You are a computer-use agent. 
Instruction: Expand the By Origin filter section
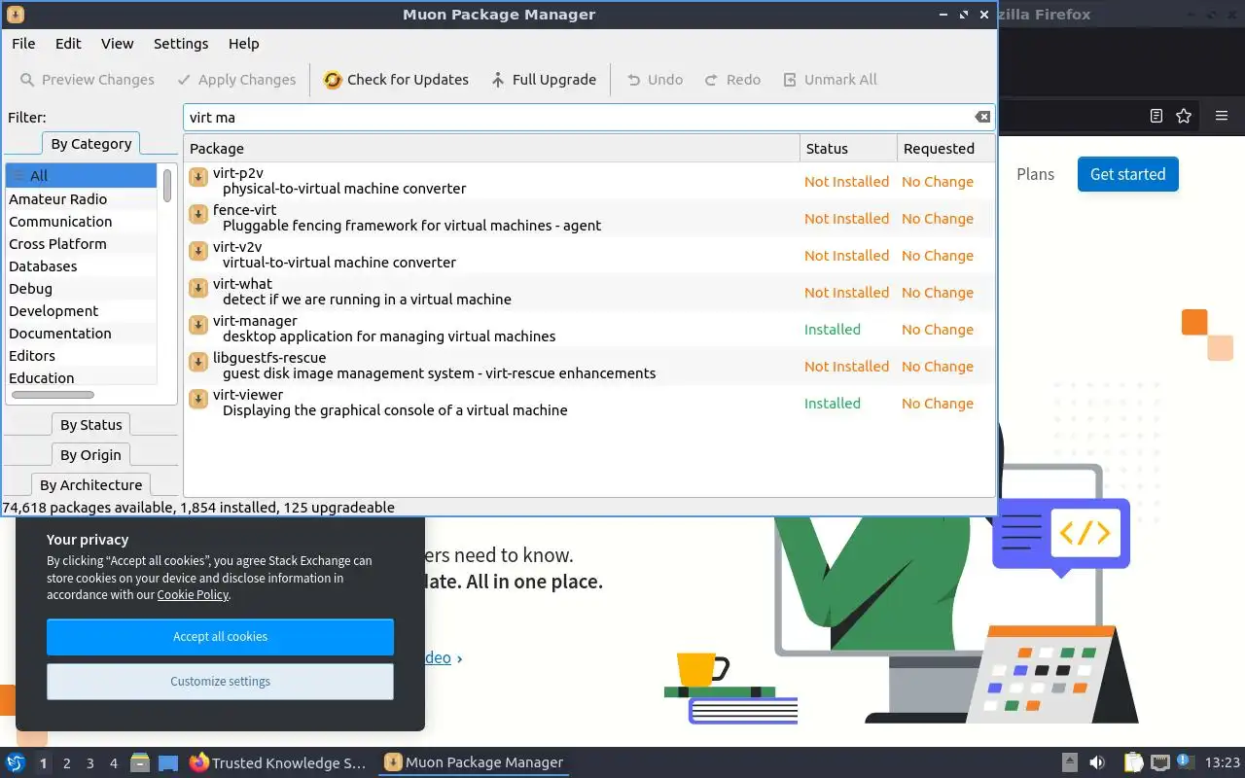tap(90, 454)
